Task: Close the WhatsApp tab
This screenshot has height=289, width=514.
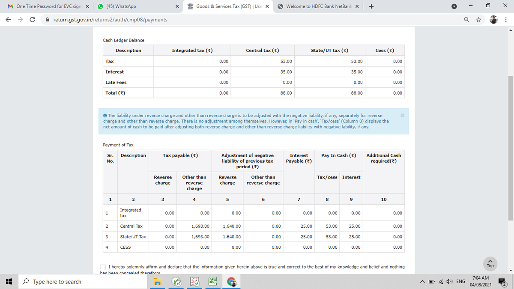Action: pyautogui.click(x=177, y=6)
